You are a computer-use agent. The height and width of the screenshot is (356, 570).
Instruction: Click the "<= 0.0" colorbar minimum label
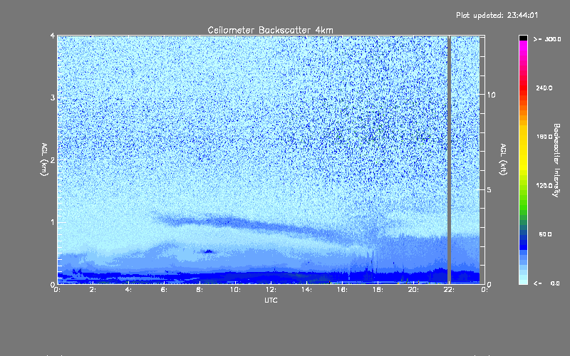tap(547, 283)
